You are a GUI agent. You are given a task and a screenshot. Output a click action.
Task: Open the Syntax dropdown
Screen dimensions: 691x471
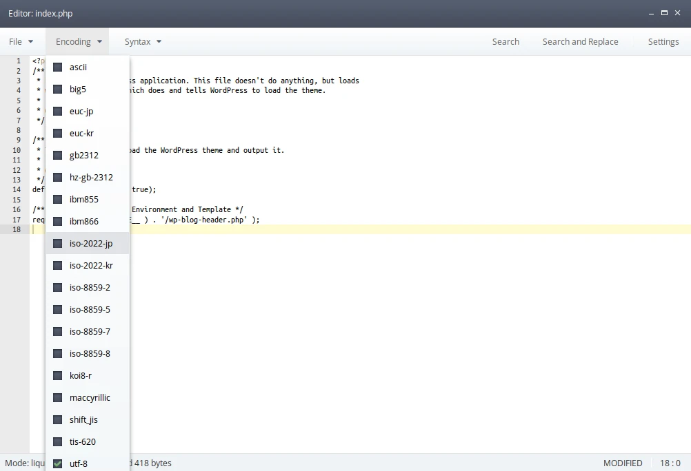pos(142,41)
